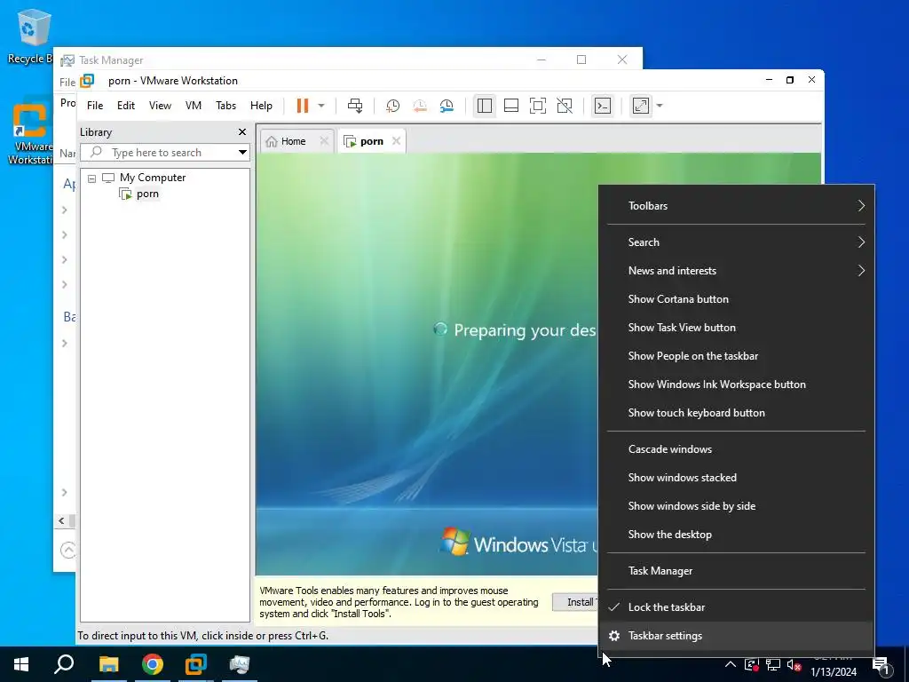Choose Cascade windows
Viewport: 909px width, 682px height.
[x=736, y=449]
